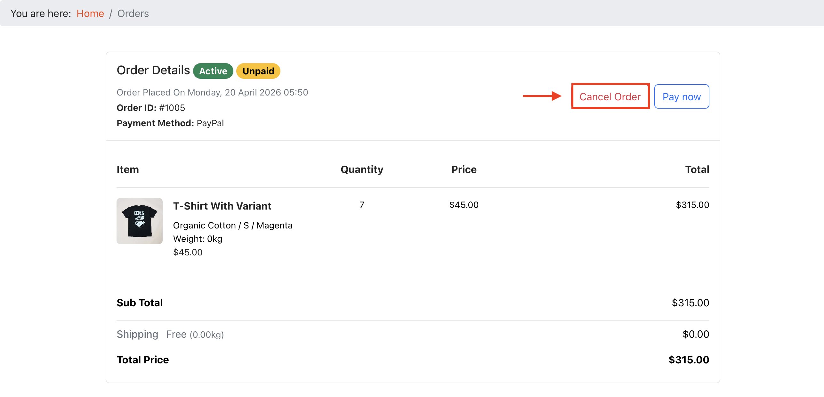
Task: Click the Cancel Order button
Action: [x=610, y=96]
